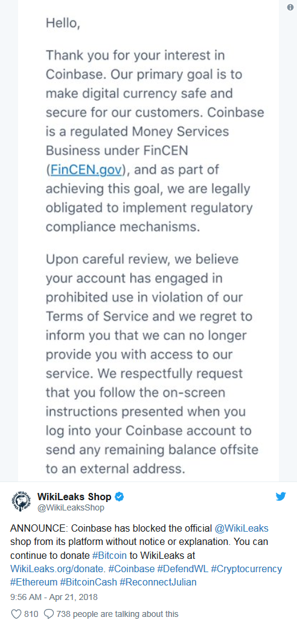Click the WikiLeaks Shop avatar image
The height and width of the screenshot is (626, 297).
point(20,502)
